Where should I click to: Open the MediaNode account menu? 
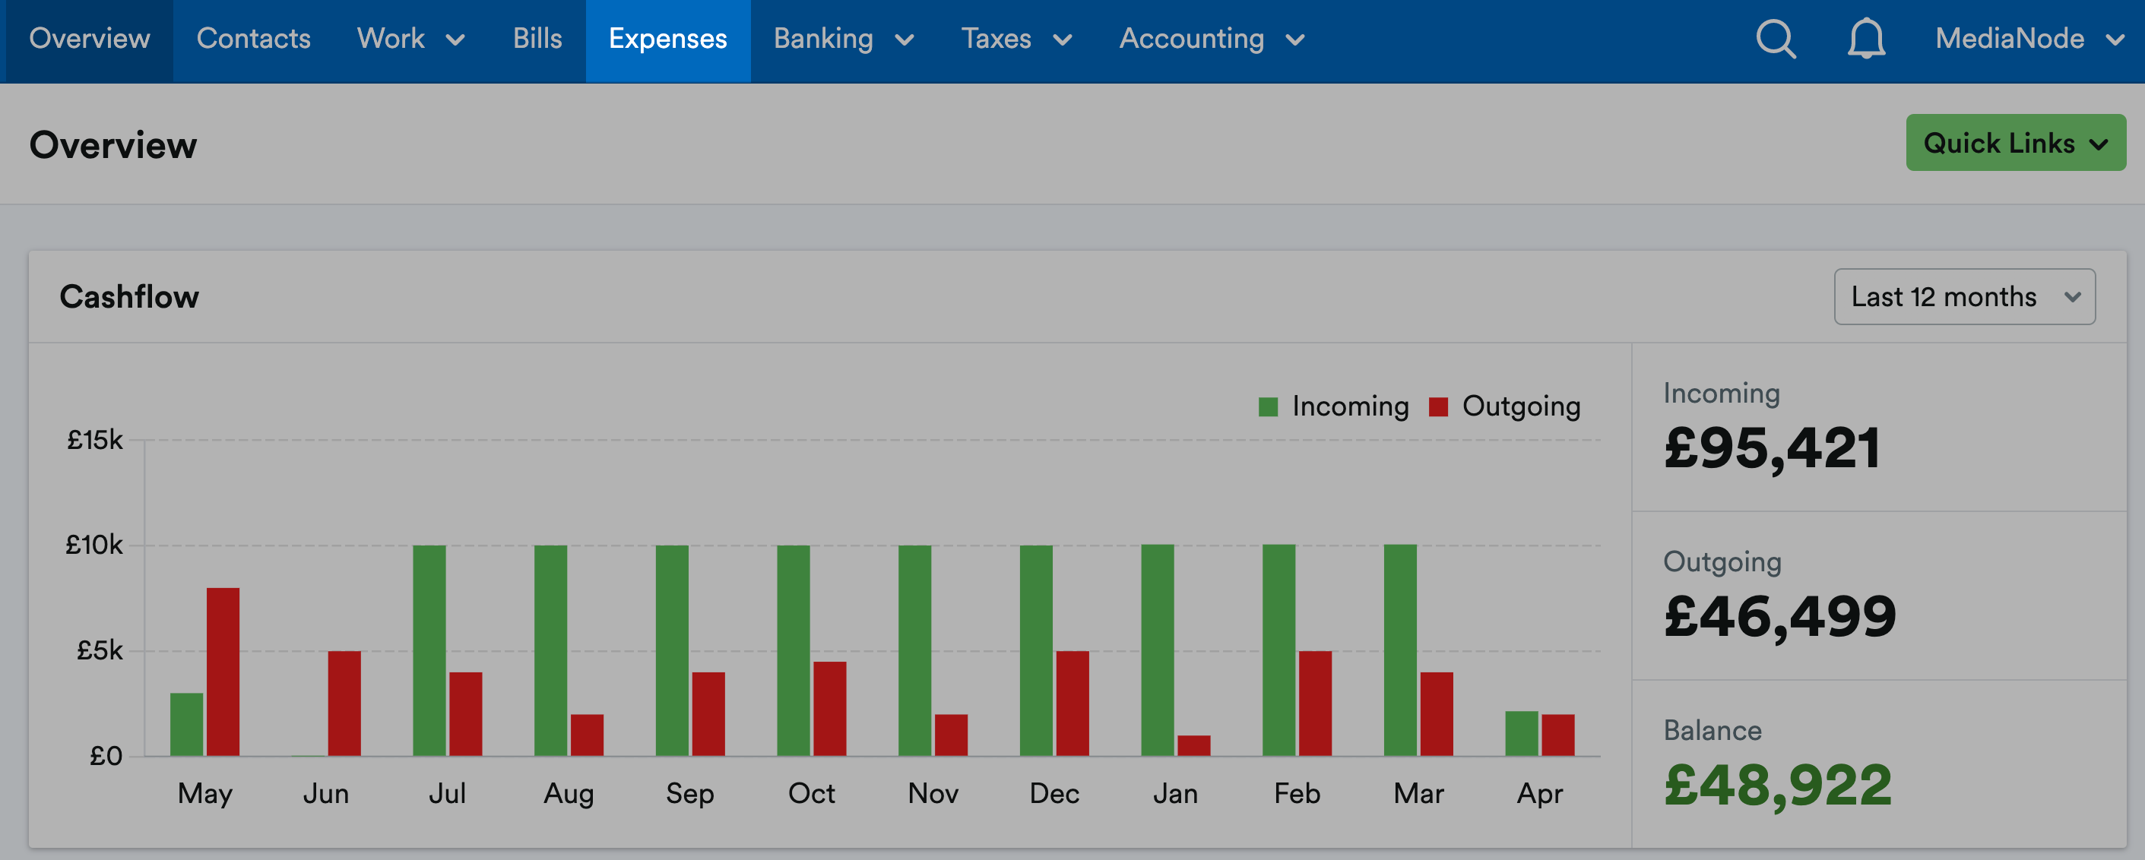click(x=2029, y=40)
